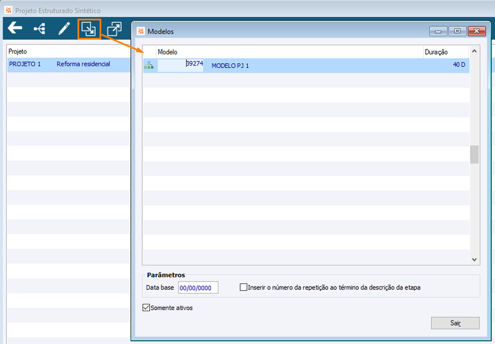Click the back arrow toolbar icon

point(15,28)
